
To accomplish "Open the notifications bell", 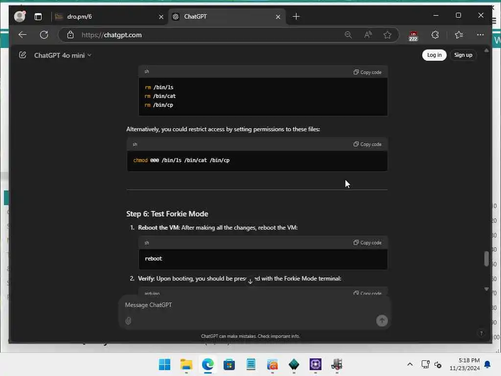I will [488, 364].
